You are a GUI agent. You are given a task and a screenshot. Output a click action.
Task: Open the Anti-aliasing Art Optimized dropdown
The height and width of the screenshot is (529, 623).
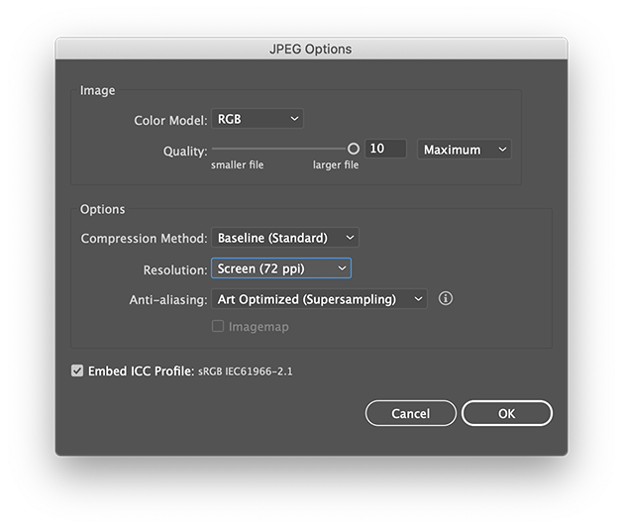tap(319, 299)
